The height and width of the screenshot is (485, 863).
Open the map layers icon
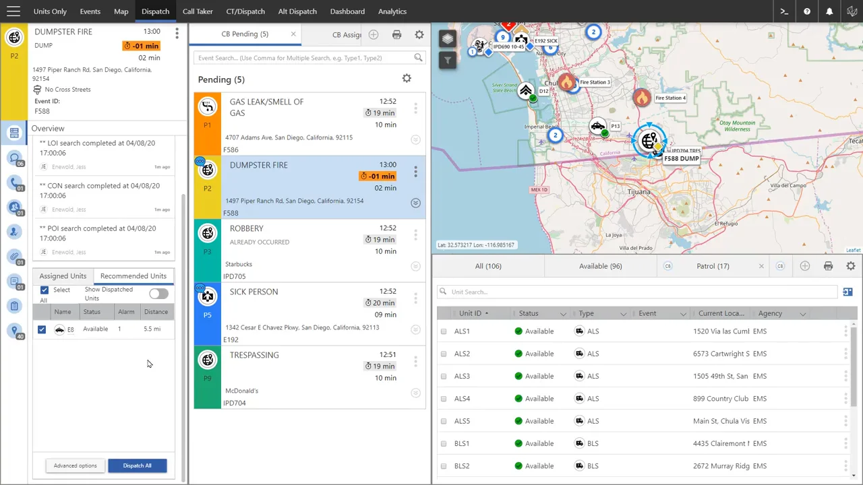point(448,39)
